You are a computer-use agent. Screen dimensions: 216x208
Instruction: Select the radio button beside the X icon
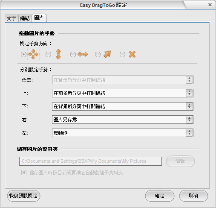pos(122,54)
